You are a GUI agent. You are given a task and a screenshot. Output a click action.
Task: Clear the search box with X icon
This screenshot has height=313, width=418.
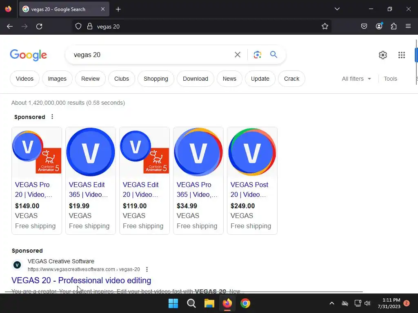(x=237, y=55)
